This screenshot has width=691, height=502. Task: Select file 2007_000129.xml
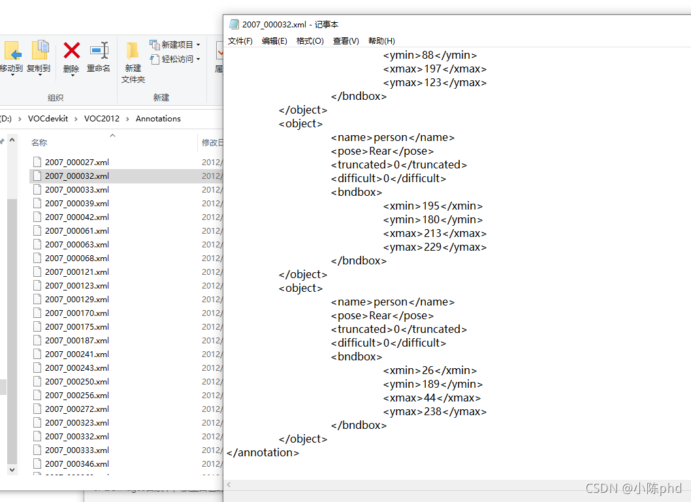(x=76, y=300)
